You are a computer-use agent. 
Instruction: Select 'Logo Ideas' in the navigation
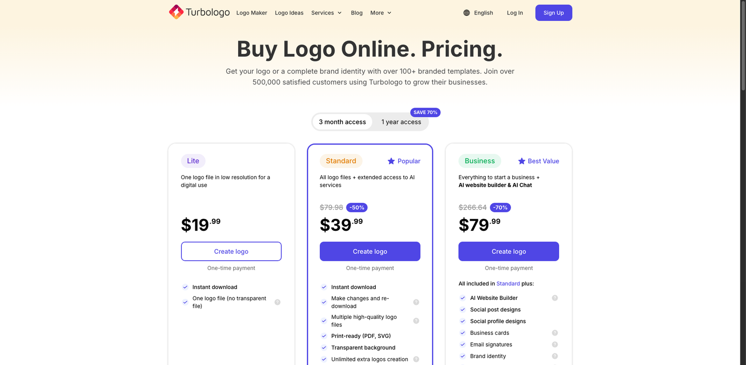[289, 13]
